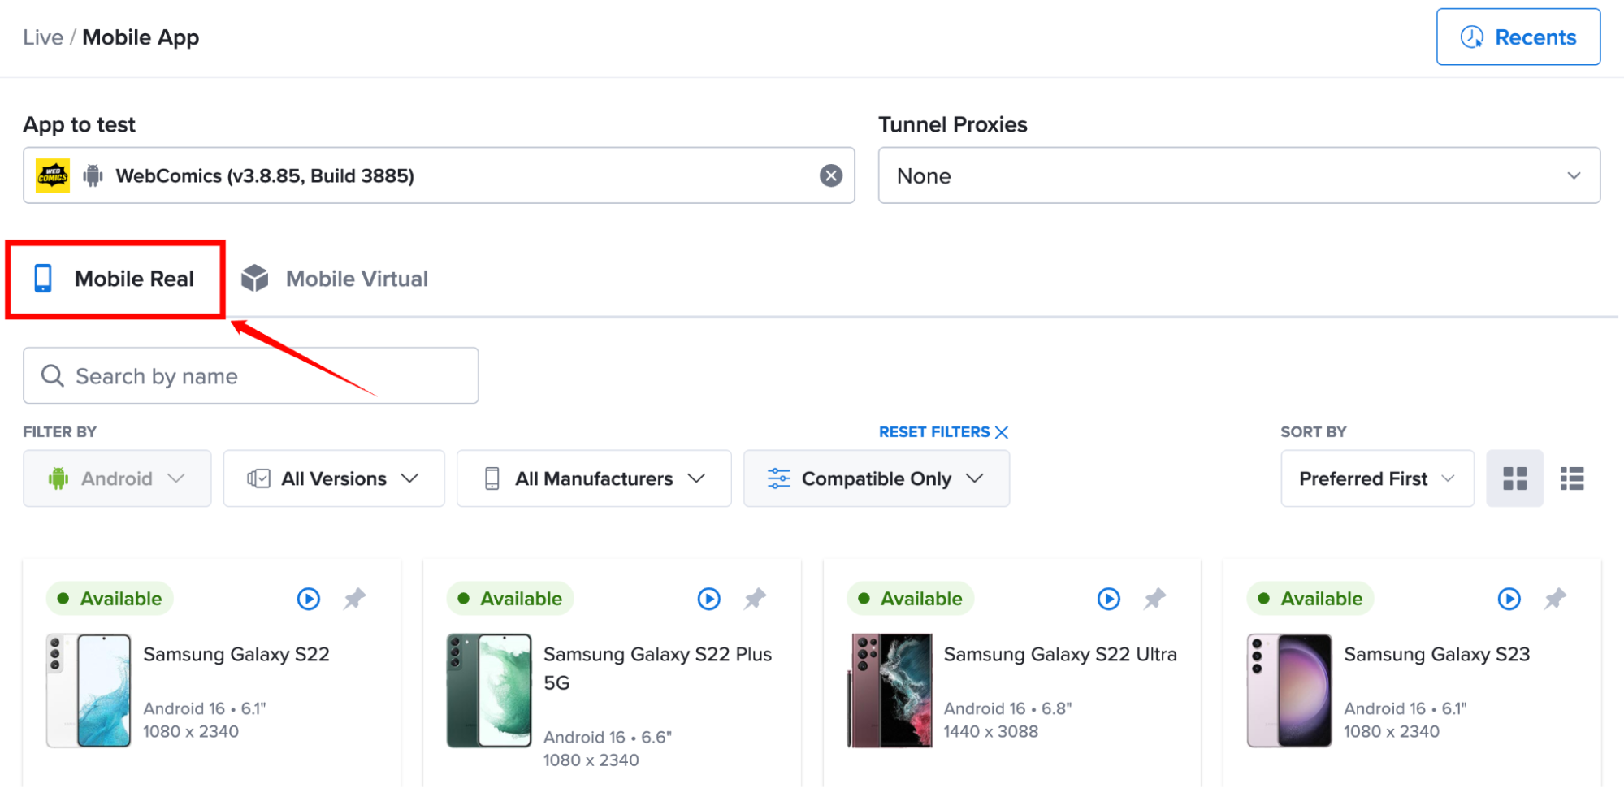Click the Samsung Galaxy S22 Ultra name
Screen dimensions: 1624x788
[1060, 654]
